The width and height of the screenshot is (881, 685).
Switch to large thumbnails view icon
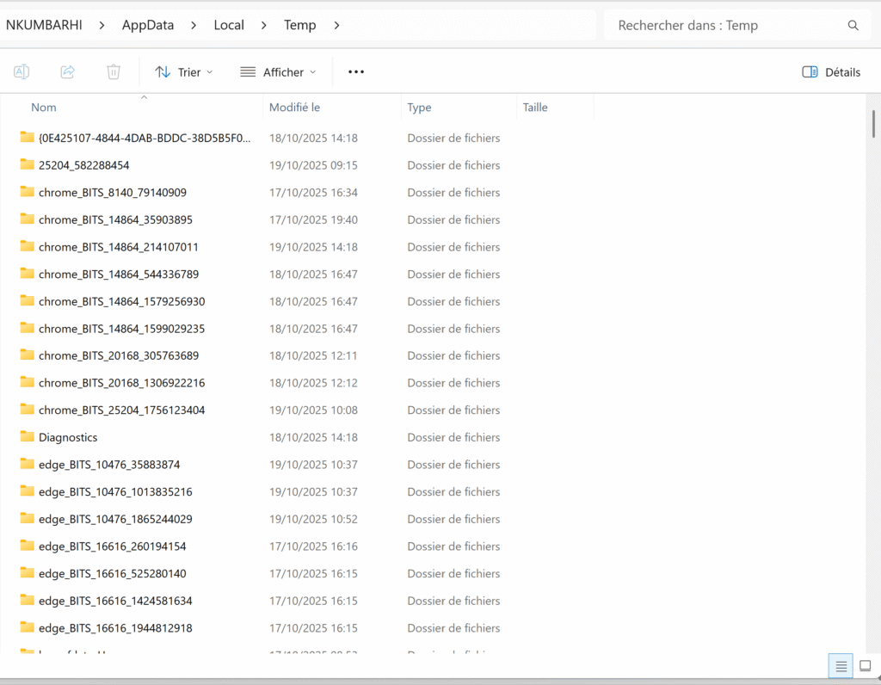[866, 666]
